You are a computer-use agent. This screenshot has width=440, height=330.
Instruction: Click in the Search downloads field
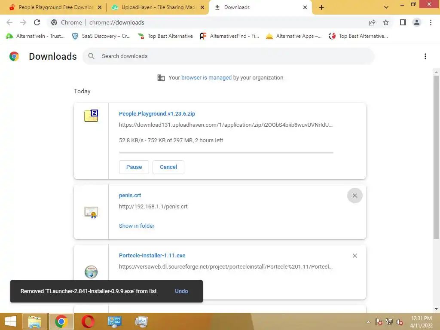[228, 56]
